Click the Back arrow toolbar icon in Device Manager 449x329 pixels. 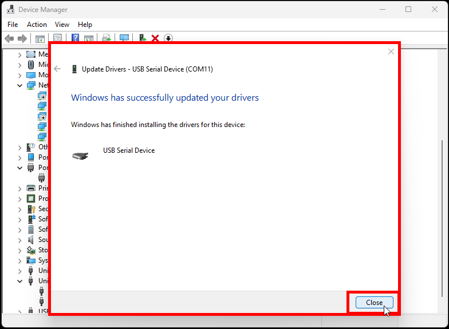click(9, 38)
